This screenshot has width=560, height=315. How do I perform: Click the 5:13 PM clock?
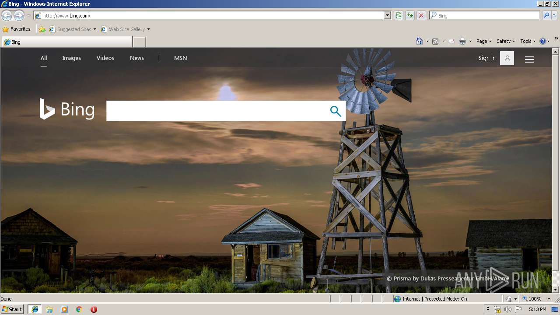tap(537, 309)
